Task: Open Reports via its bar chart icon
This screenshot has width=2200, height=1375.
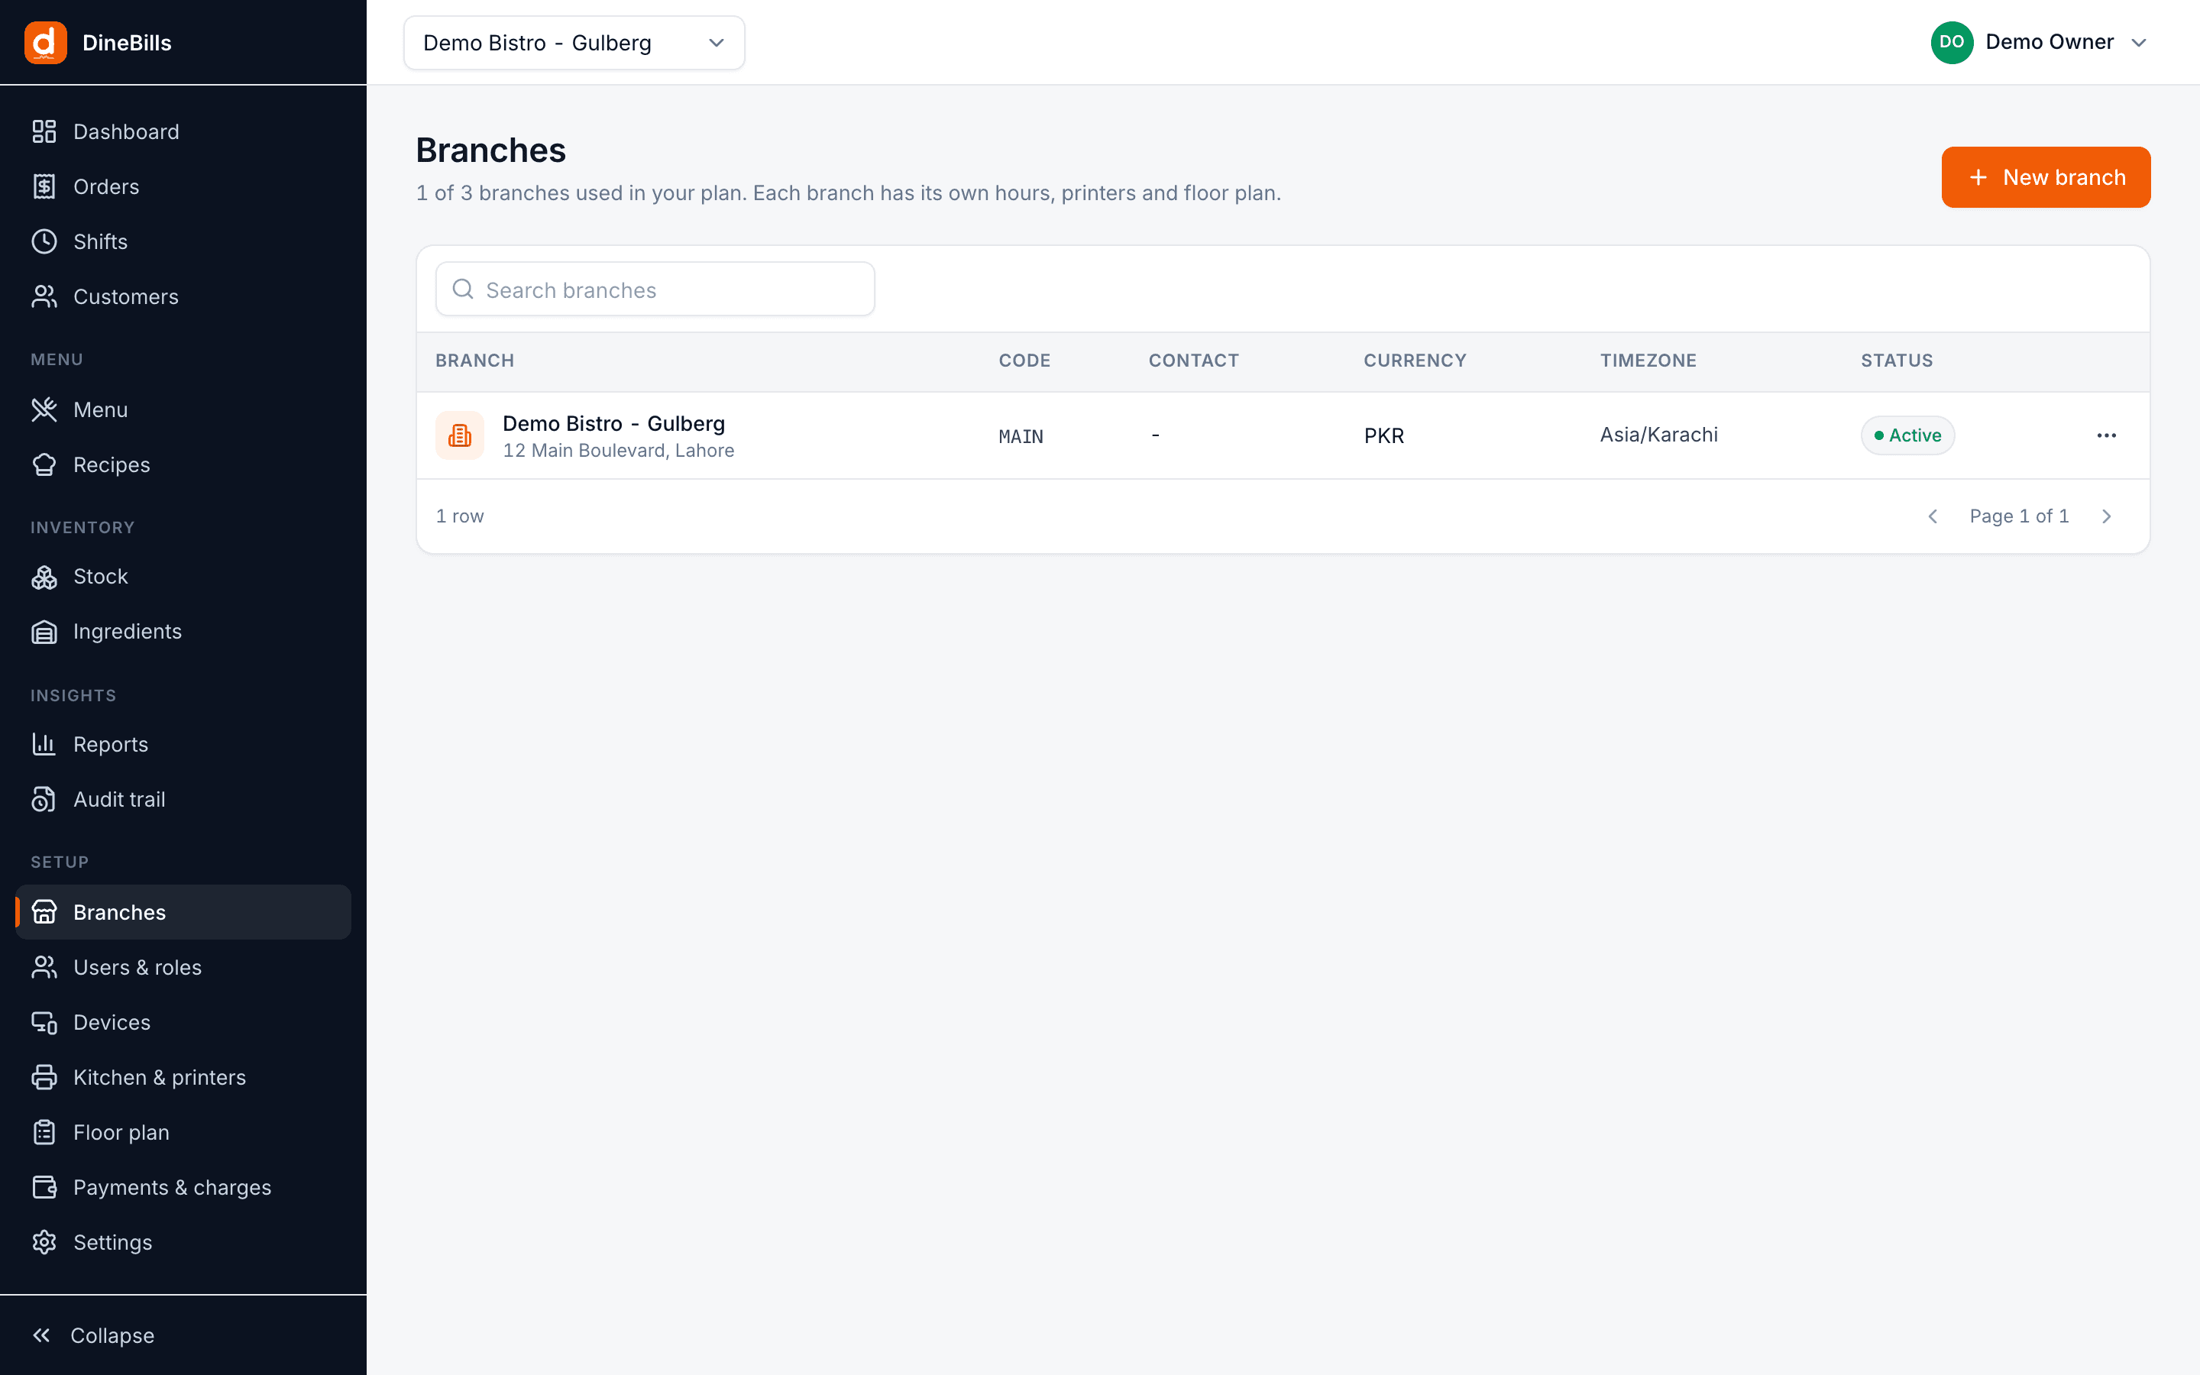Action: (44, 744)
